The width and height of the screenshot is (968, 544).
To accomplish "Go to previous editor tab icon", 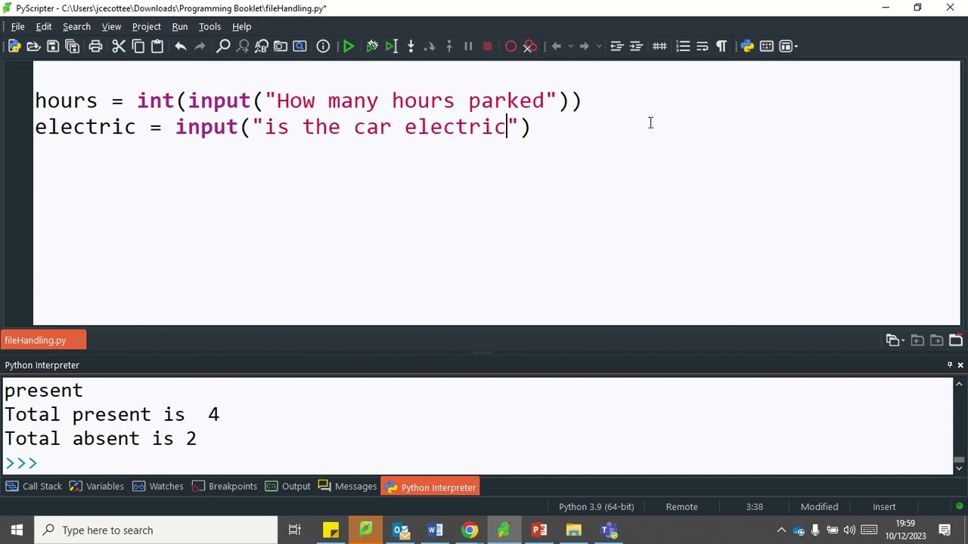I will click(917, 340).
